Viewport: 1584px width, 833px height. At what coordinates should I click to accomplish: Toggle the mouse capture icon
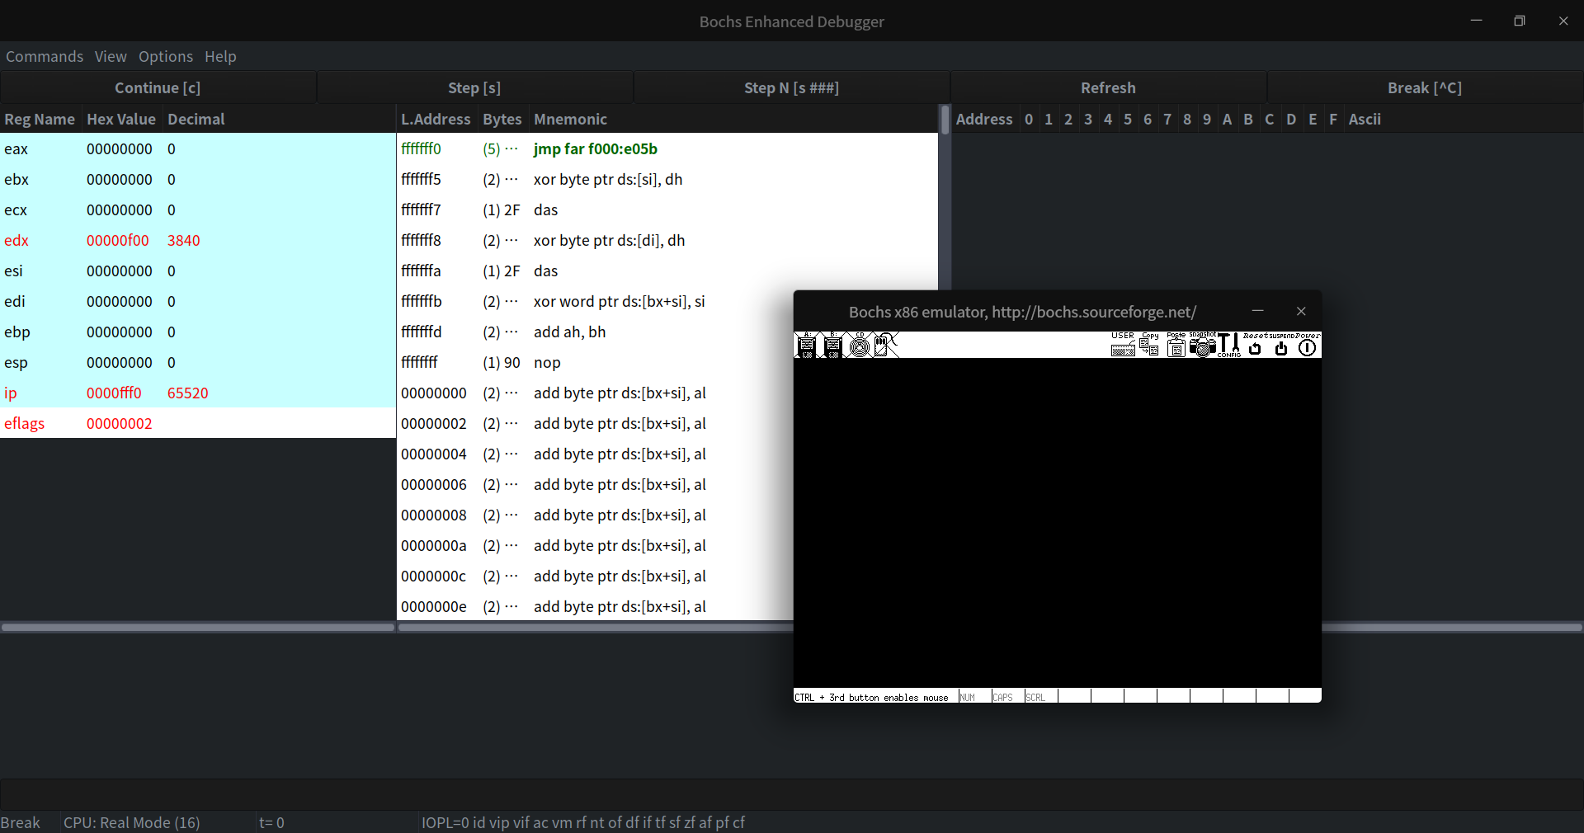click(x=885, y=346)
